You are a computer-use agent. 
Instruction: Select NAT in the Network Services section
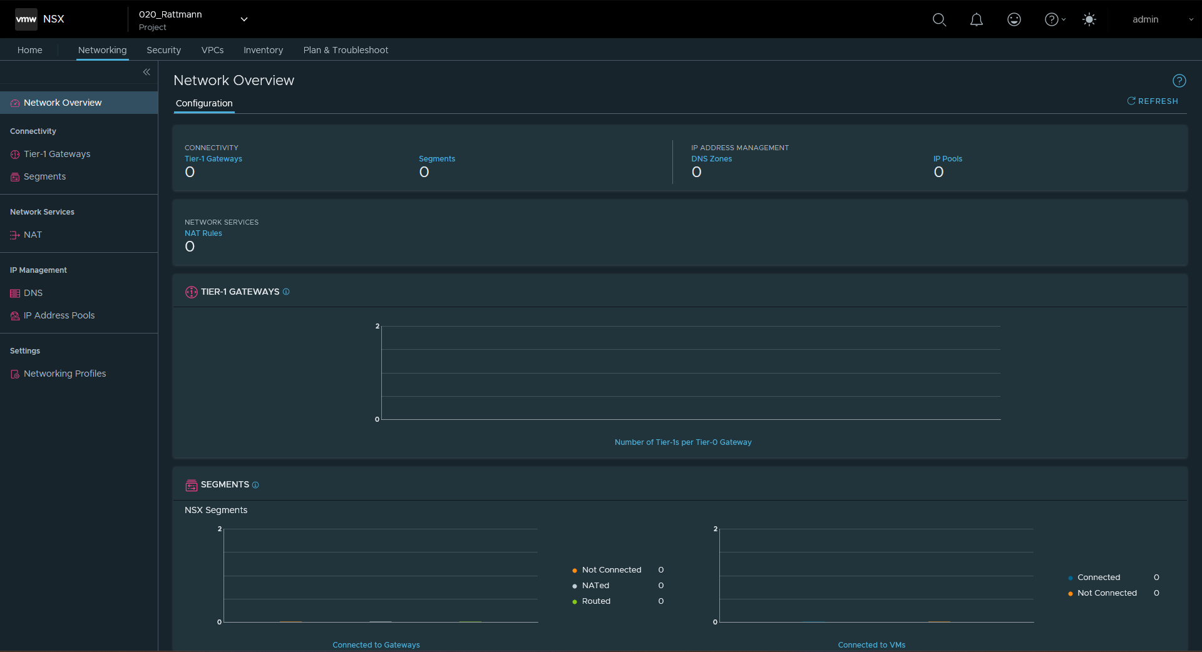tap(33, 235)
